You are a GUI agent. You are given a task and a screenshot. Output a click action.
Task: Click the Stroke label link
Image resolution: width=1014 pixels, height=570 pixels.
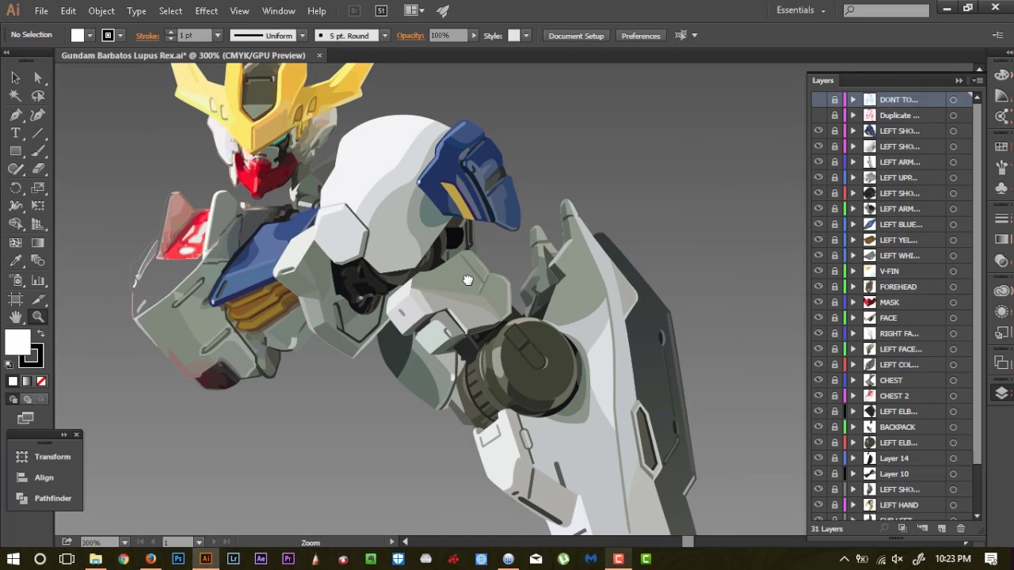[147, 36]
